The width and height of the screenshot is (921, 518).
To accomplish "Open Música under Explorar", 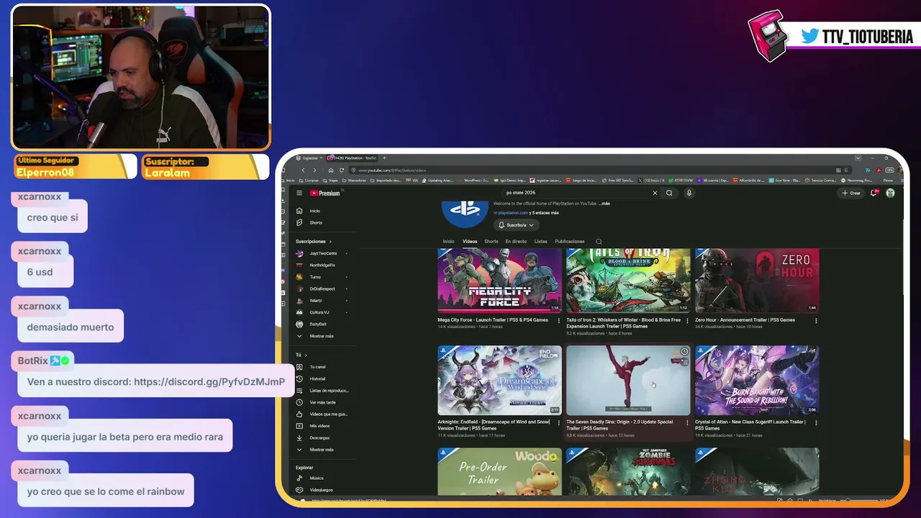I will pyautogui.click(x=317, y=478).
